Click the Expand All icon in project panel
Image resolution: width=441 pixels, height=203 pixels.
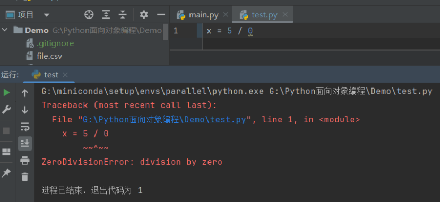[x=106, y=15]
